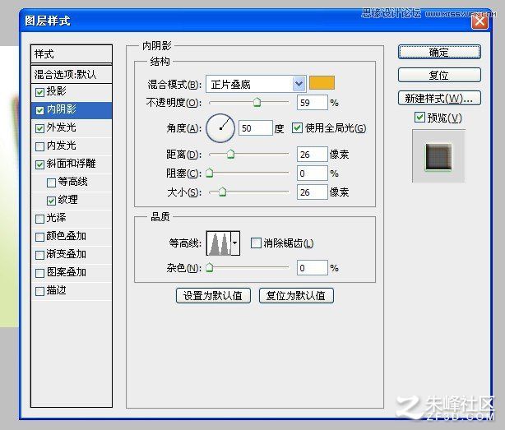This screenshot has height=430, width=505.
Task: Confirm with the 确定 button
Action: [439, 52]
